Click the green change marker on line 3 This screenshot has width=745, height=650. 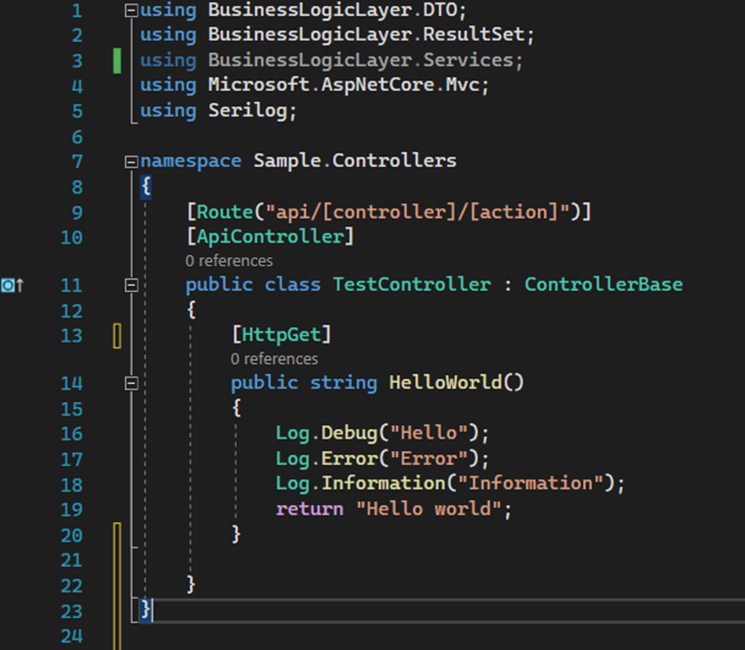pos(117,60)
